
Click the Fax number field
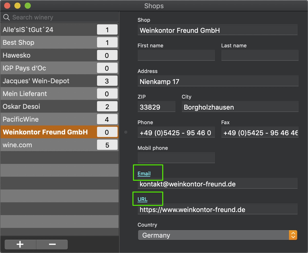[x=260, y=132]
